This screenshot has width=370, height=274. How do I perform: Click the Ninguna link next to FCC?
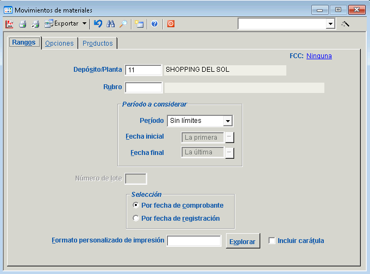(x=319, y=55)
